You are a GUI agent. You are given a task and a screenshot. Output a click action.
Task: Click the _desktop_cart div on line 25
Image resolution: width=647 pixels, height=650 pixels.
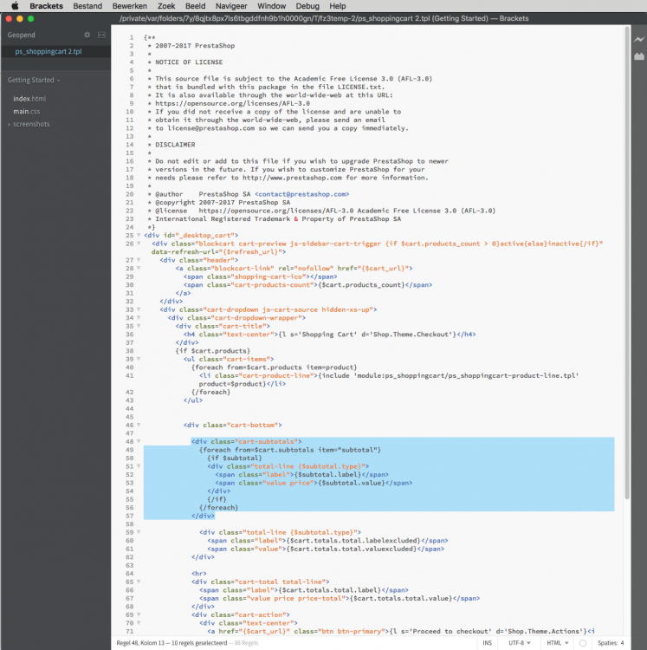tap(191, 235)
